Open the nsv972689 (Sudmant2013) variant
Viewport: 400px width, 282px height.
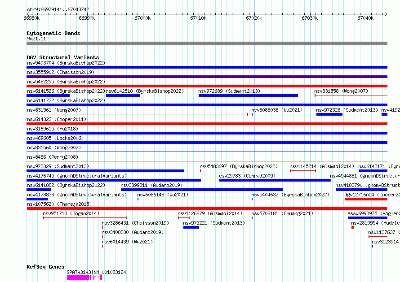(x=248, y=95)
